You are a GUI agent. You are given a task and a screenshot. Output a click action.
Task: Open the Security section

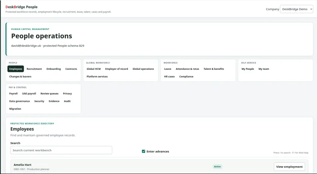point(39,101)
